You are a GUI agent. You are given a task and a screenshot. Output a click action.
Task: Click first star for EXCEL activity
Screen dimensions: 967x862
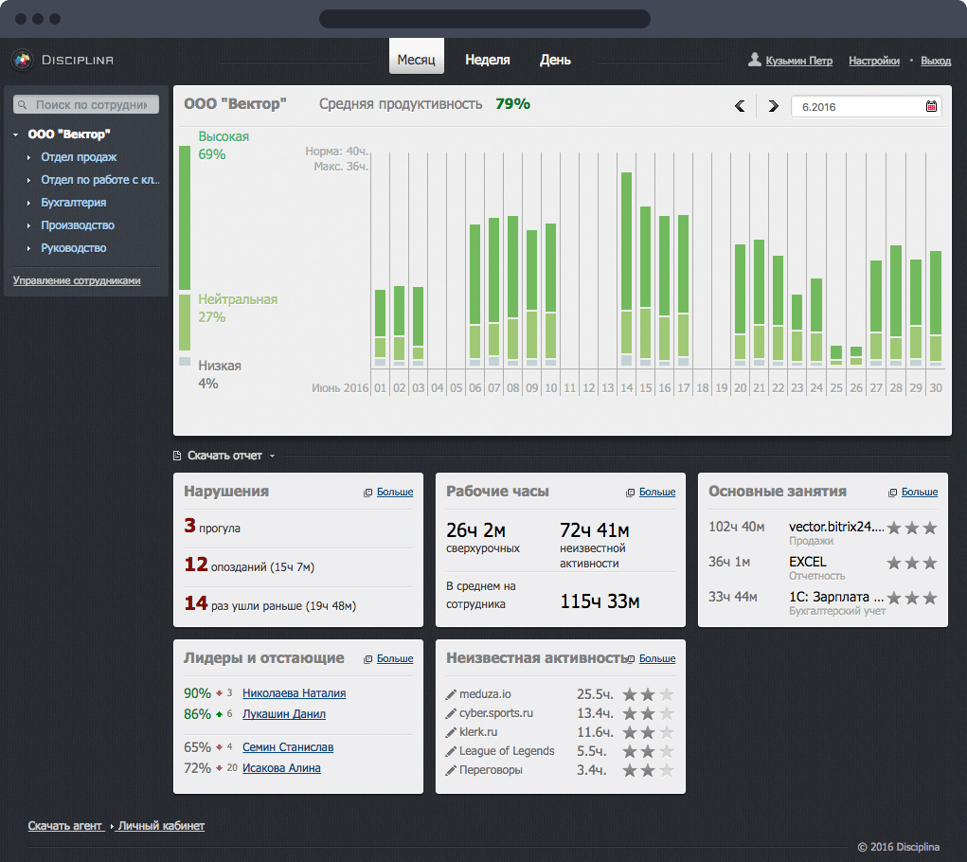[x=893, y=563]
